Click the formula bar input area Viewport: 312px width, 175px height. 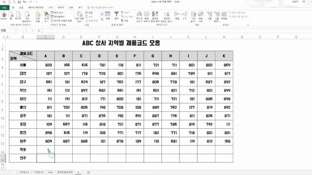coord(177,31)
